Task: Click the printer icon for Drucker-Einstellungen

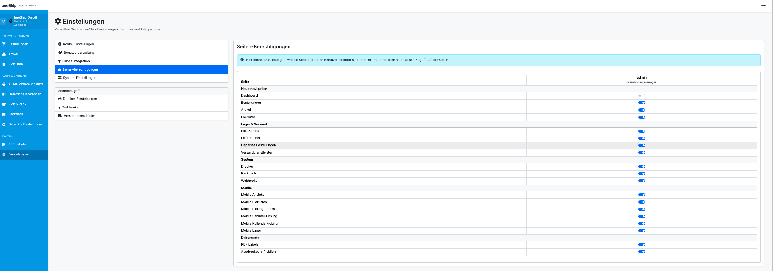Action: 60,99
